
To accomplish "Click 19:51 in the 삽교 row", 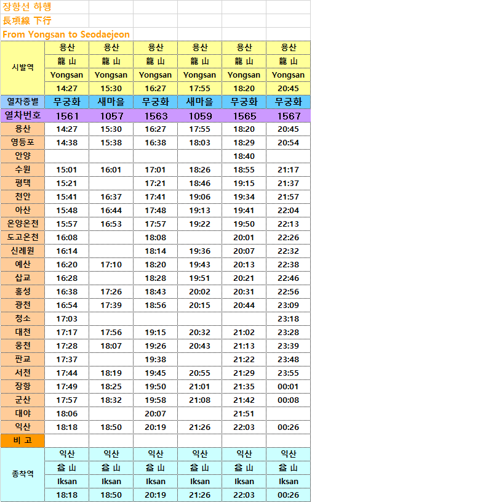I will coord(200,278).
